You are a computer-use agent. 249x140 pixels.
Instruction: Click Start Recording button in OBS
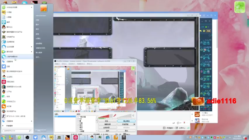(x=125, y=124)
